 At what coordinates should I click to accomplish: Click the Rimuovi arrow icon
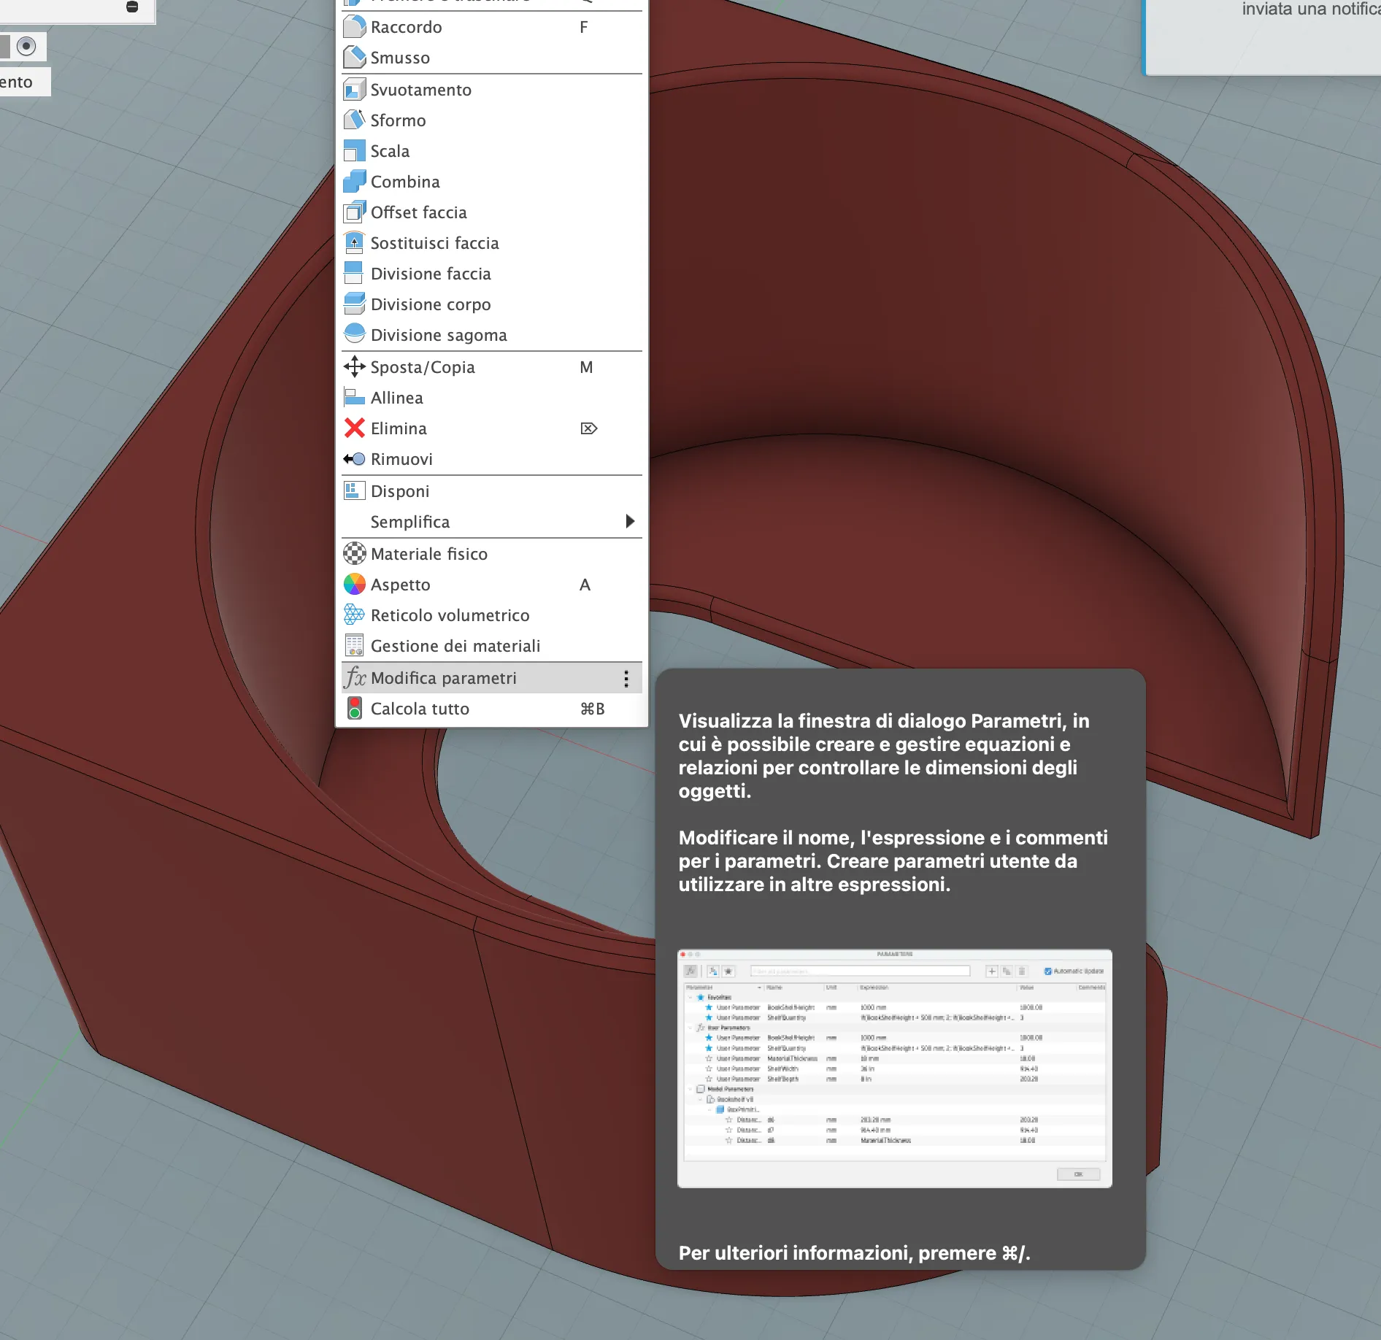click(354, 459)
